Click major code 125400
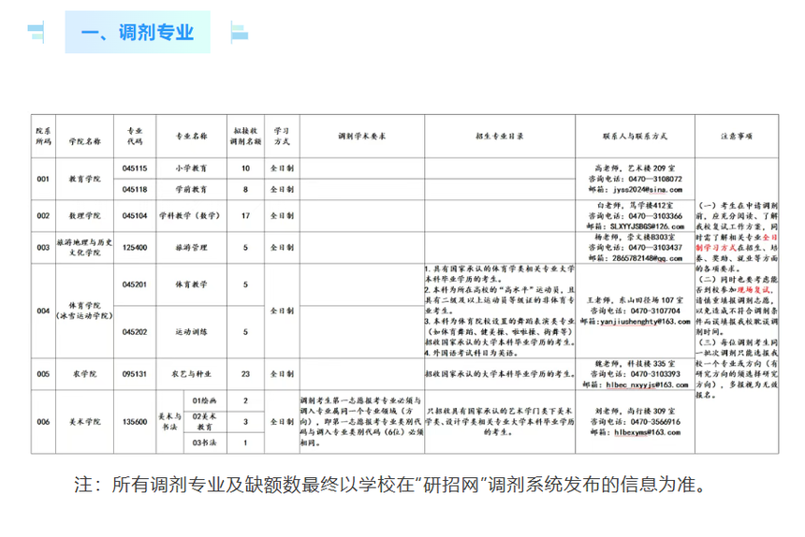This screenshot has height=537, width=805. click(135, 248)
